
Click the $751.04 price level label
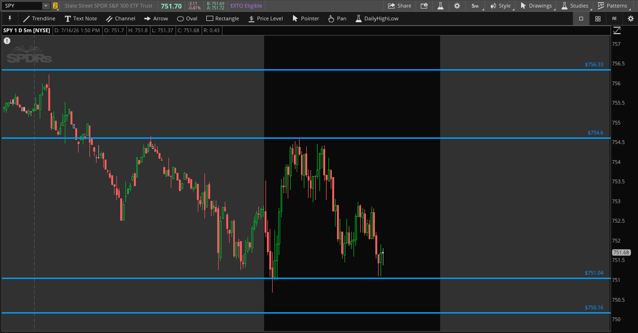point(594,273)
